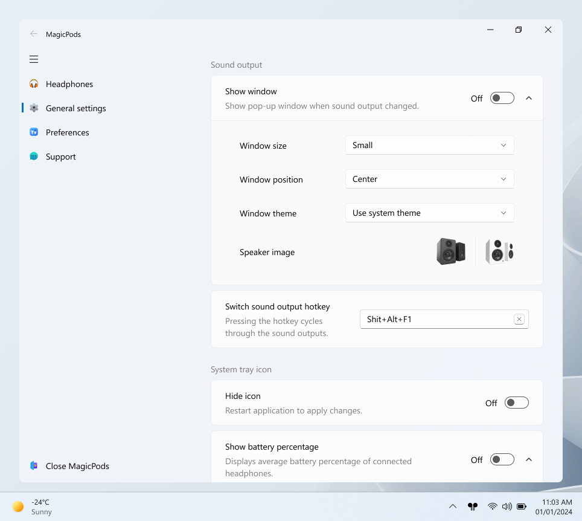Open the AirPods tray icon
Image resolution: width=582 pixels, height=521 pixels.
tap(473, 506)
